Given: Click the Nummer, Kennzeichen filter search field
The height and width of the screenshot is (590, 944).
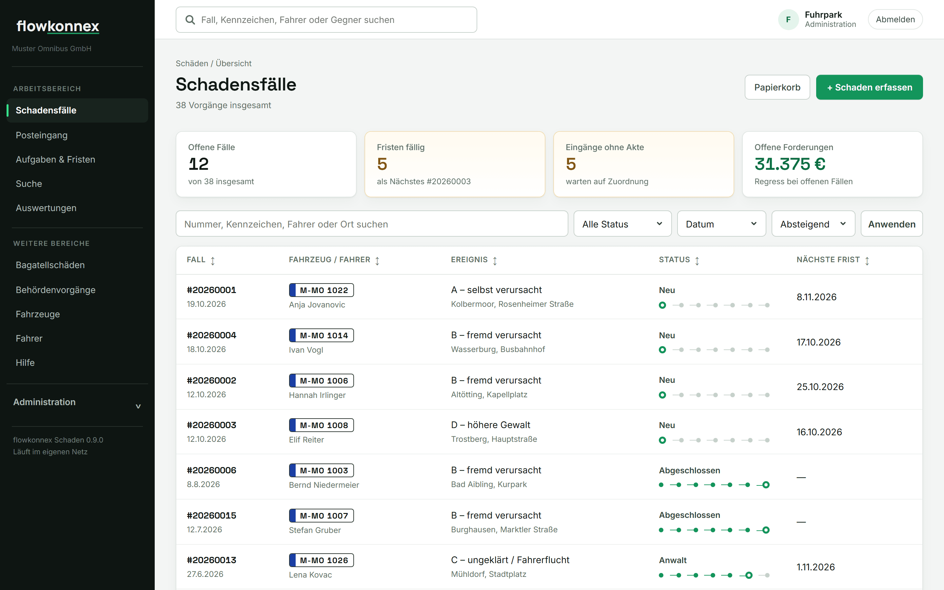Looking at the screenshot, I should (x=372, y=224).
